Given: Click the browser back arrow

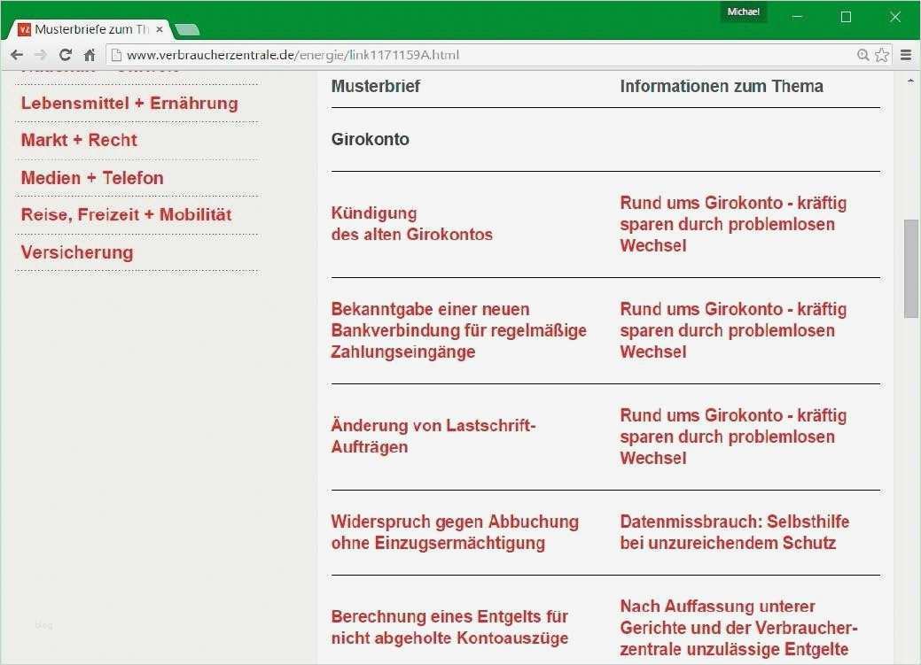Looking at the screenshot, I should pos(17,54).
